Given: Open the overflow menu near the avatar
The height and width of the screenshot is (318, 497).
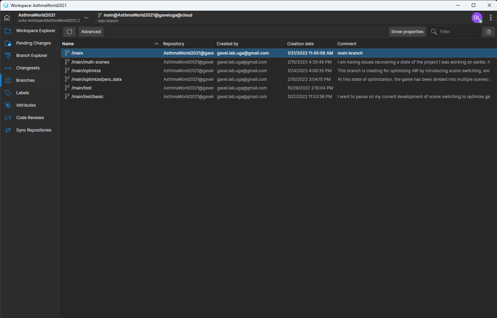Looking at the screenshot, I should (x=491, y=18).
